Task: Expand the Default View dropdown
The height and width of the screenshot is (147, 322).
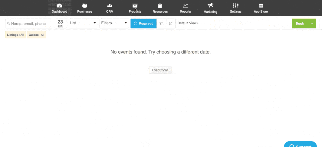Action: [188, 23]
